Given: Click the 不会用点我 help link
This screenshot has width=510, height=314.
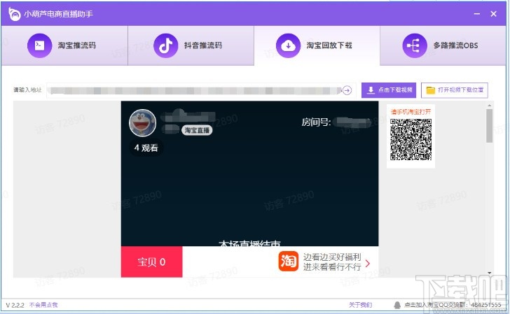Looking at the screenshot, I should [43, 305].
